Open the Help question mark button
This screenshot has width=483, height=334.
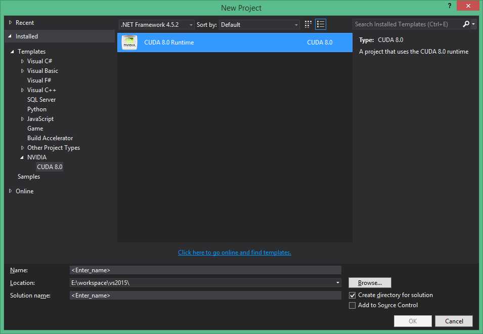(x=450, y=6)
